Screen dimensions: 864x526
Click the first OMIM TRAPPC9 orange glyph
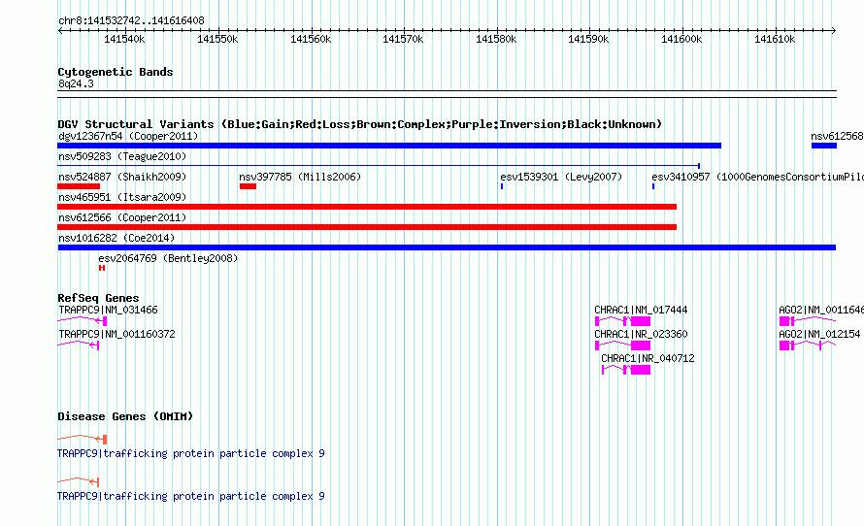(83, 439)
